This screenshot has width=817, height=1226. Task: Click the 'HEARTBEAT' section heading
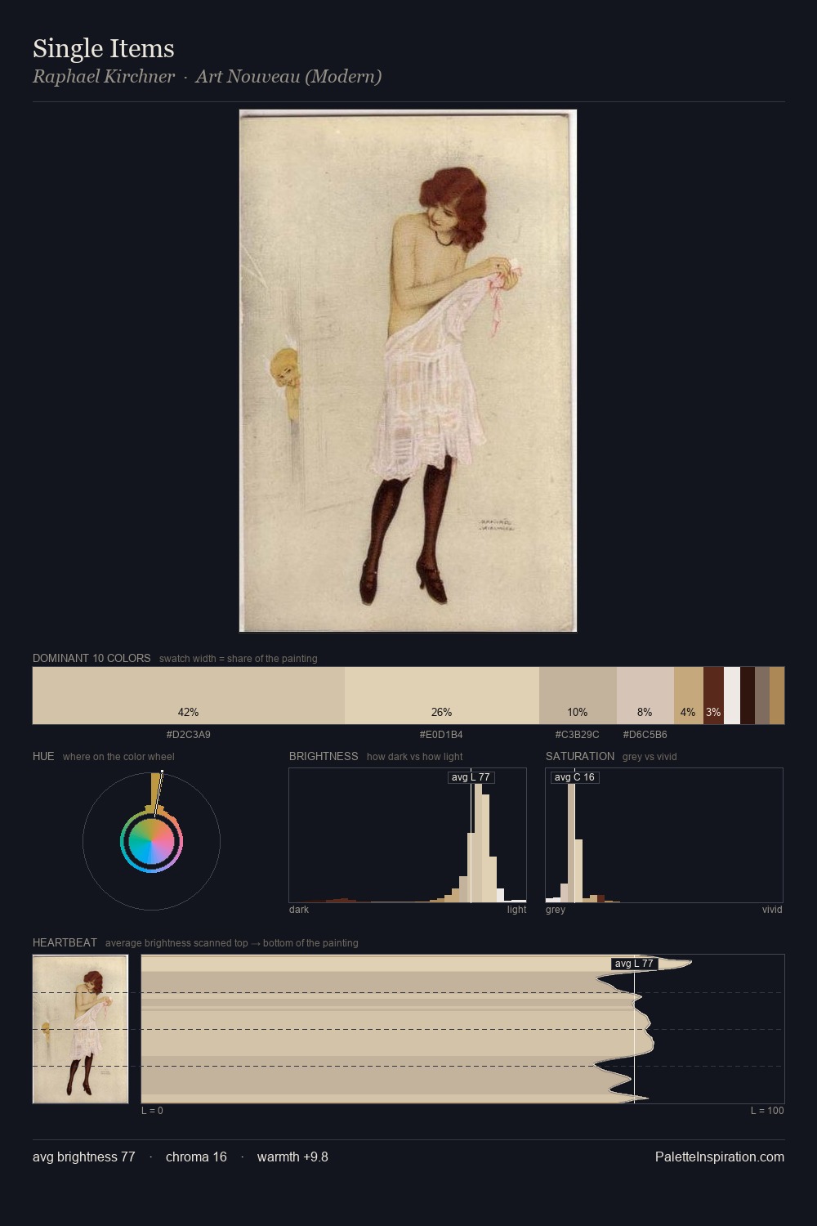(x=65, y=942)
